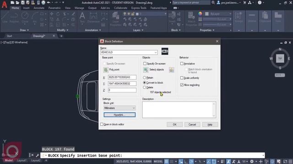Open the Parametric ribbon tab
293x164 pixels.
[x=54, y=8]
